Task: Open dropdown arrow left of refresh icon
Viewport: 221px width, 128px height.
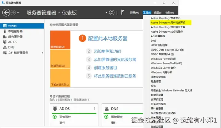Action: tap(106, 13)
